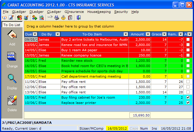Tick the checkbox for Buy 2 airline tickets
This screenshot has height=132, width=194.
tap(188, 40)
